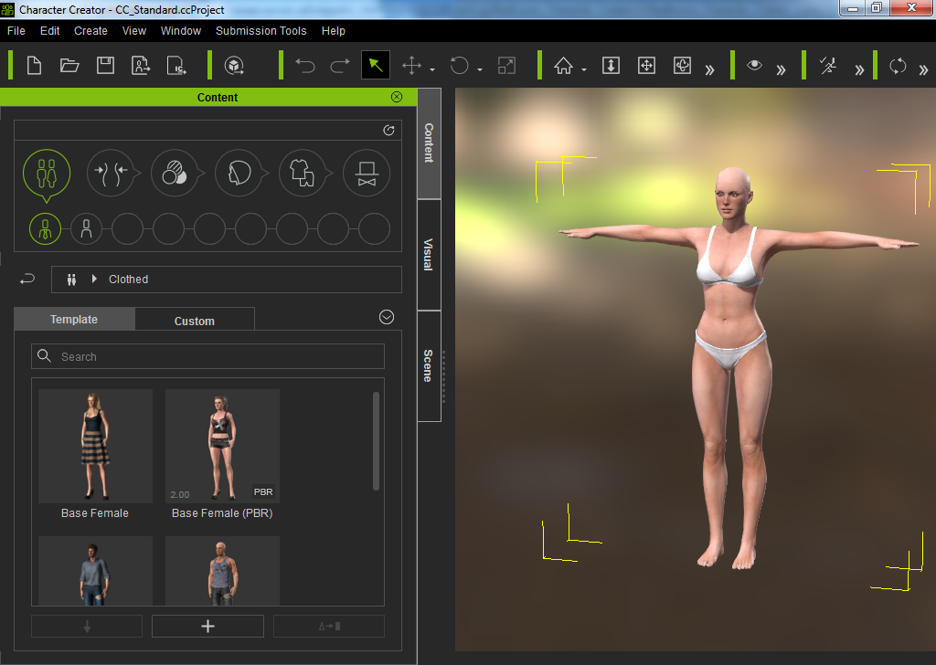Activate the Move tool in the toolbar
The height and width of the screenshot is (665, 936).
[411, 66]
